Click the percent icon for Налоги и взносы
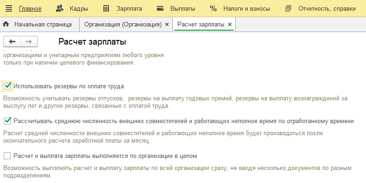The width and height of the screenshot is (366, 183). pos(213,9)
